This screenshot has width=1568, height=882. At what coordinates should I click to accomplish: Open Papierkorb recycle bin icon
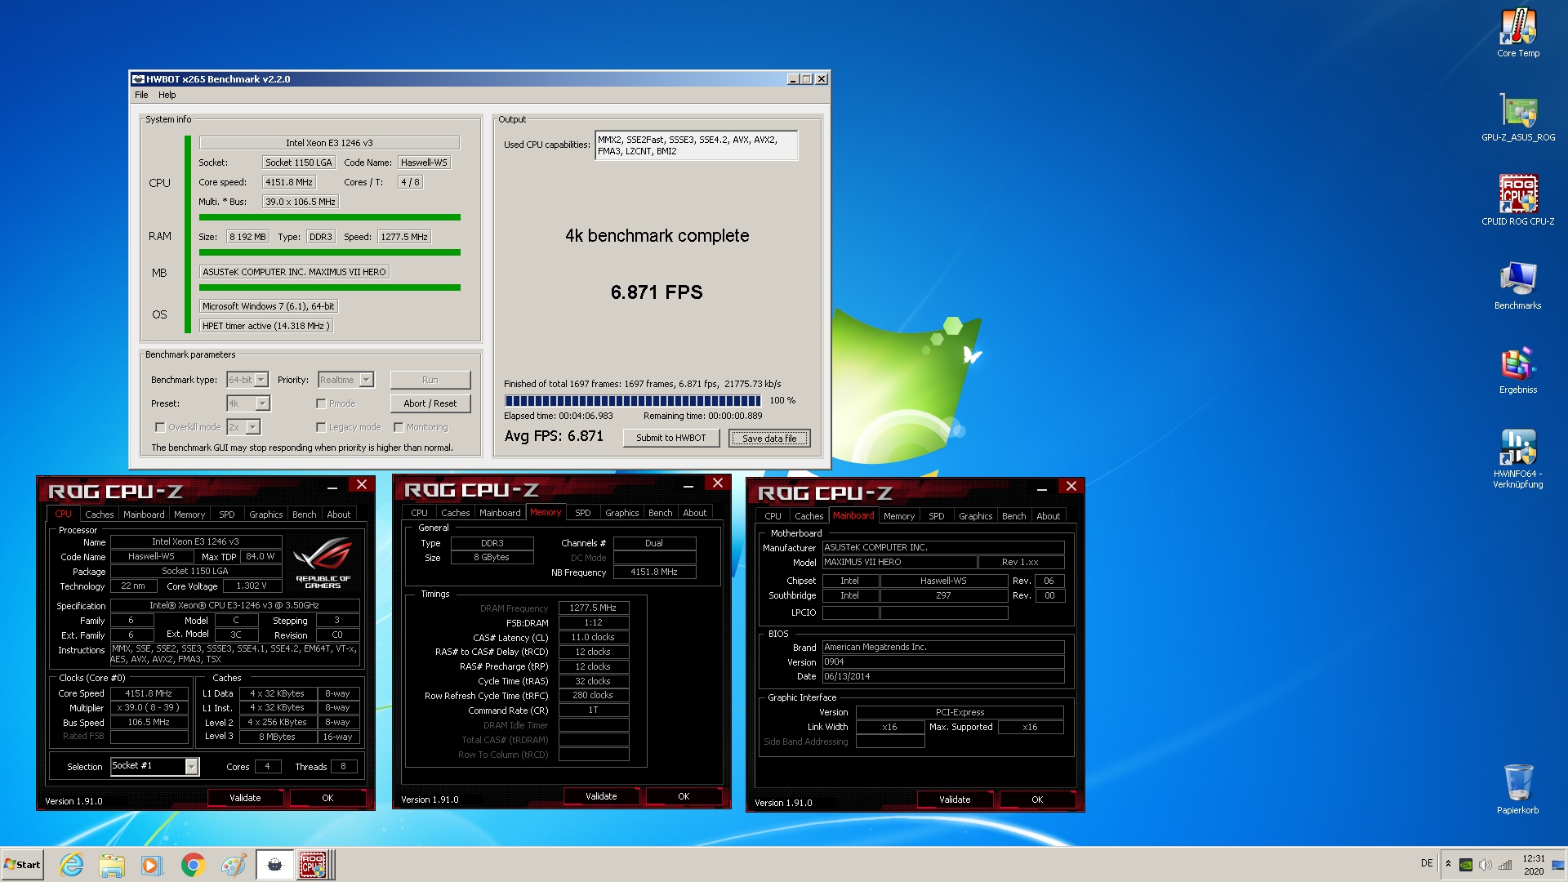pyautogui.click(x=1518, y=789)
